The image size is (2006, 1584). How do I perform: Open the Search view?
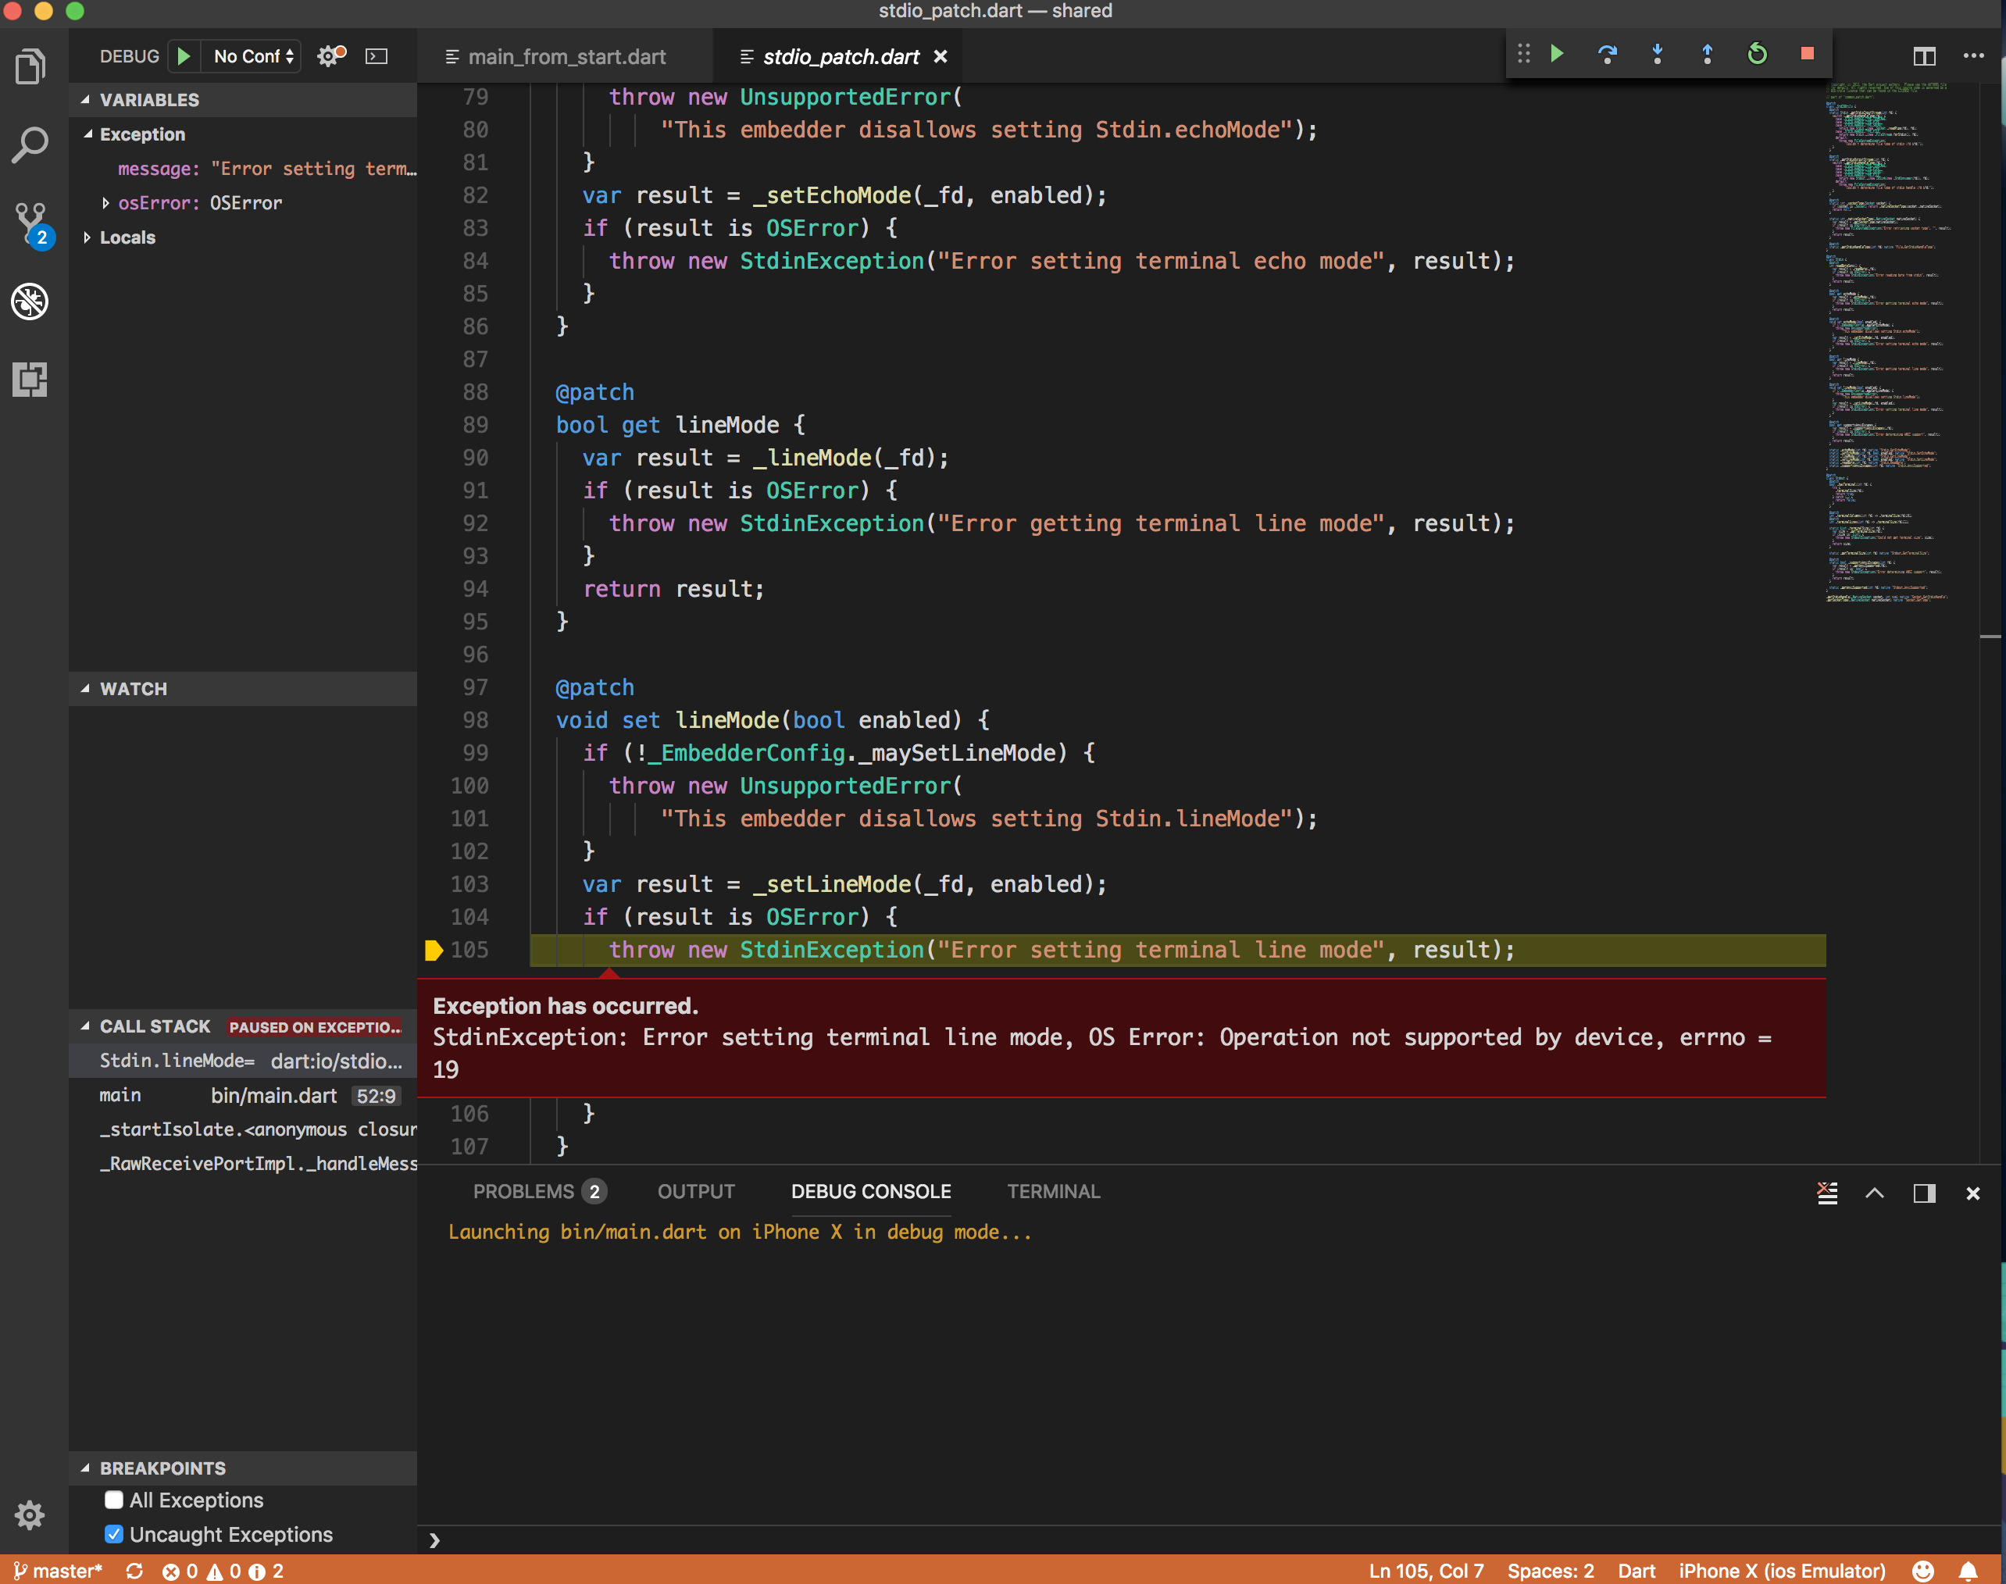coord(30,144)
